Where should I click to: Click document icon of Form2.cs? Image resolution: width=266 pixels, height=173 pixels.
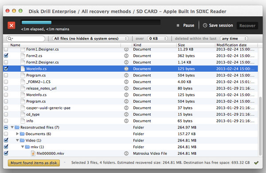[x=23, y=56]
